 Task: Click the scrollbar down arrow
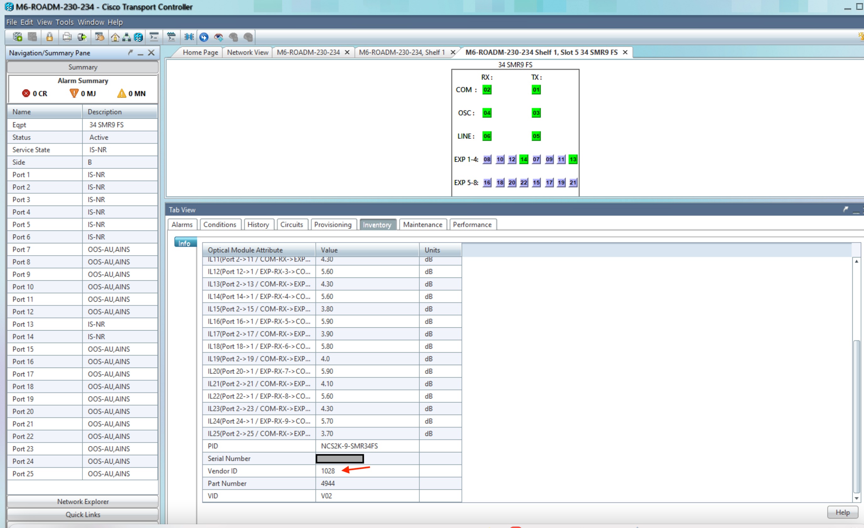(x=856, y=498)
